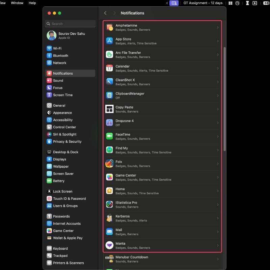Click the row chevron beside 'Game Center', Time Sensitive
This screenshot has height=270, width=270.
[x=218, y=178]
